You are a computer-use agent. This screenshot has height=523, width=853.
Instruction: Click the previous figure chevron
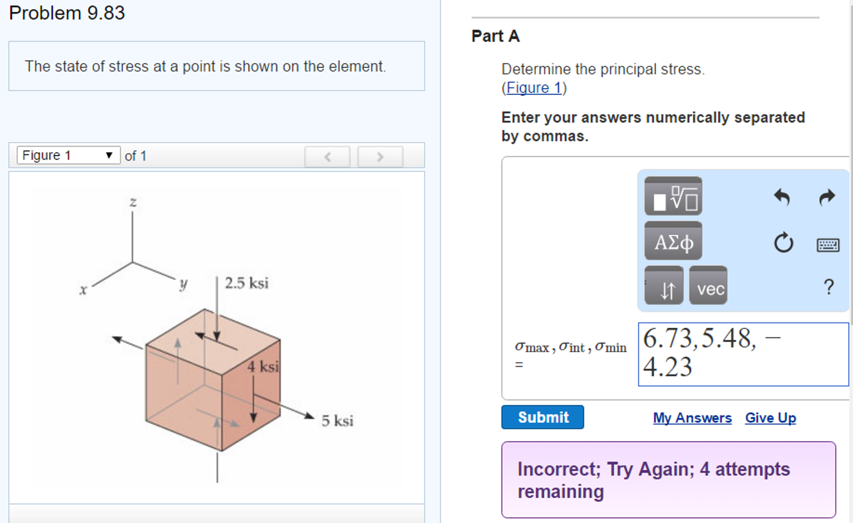coord(328,157)
